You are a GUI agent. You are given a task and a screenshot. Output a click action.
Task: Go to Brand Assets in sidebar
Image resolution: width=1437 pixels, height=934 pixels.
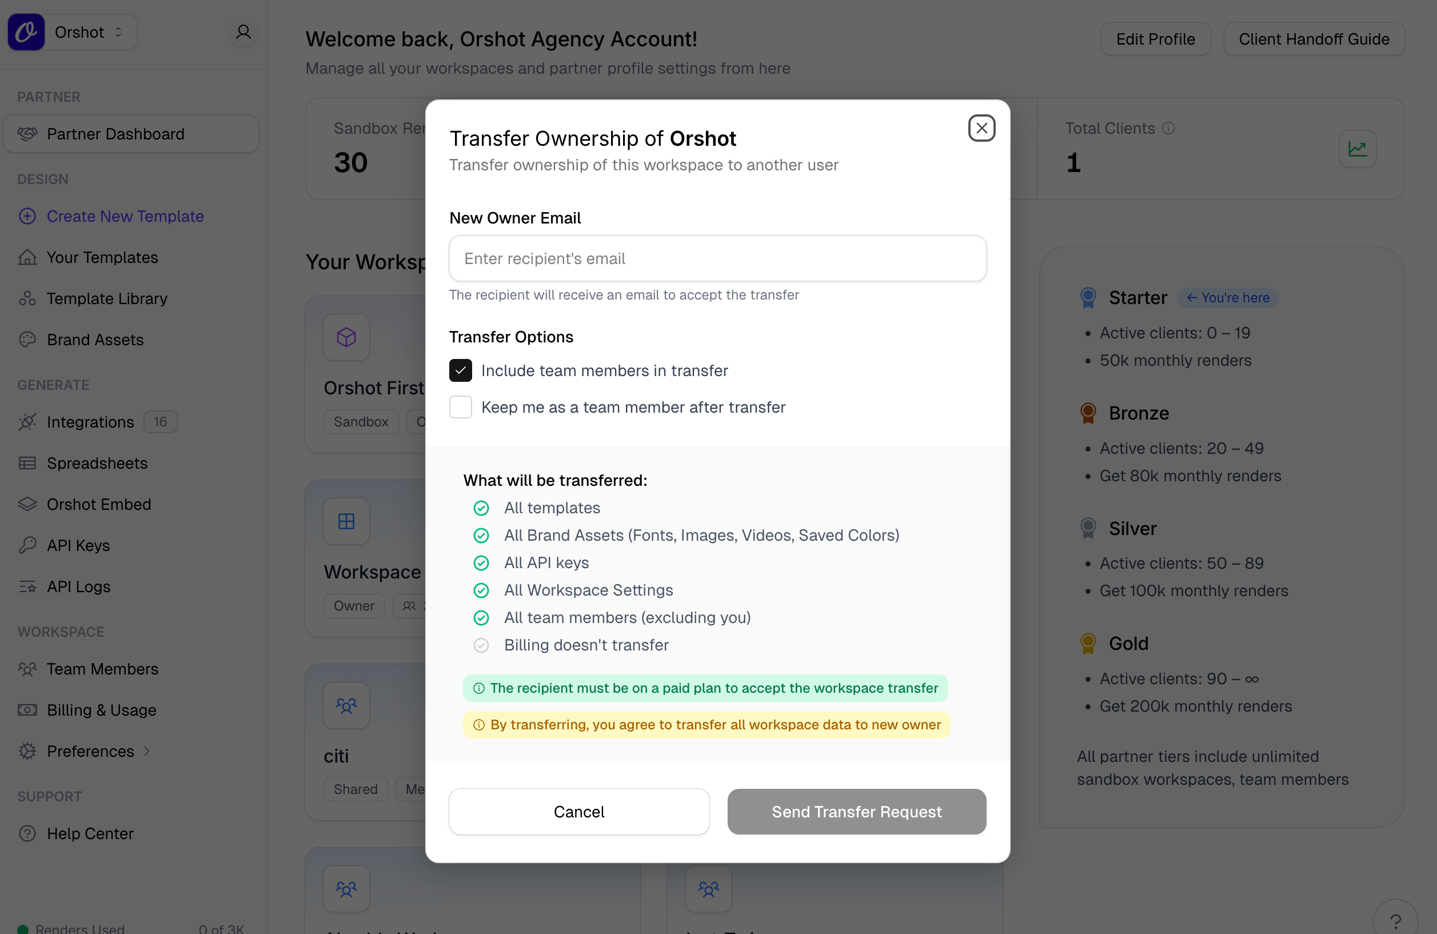(x=95, y=340)
